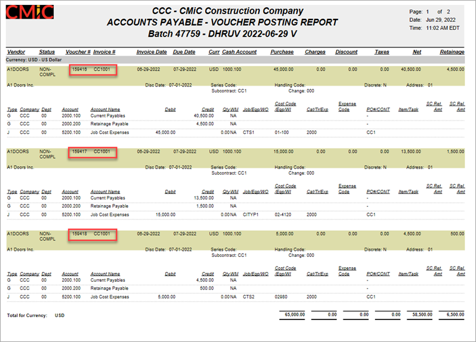The image size is (476, 342).
Task: Click the Voucher # column header
Action: 78,52
